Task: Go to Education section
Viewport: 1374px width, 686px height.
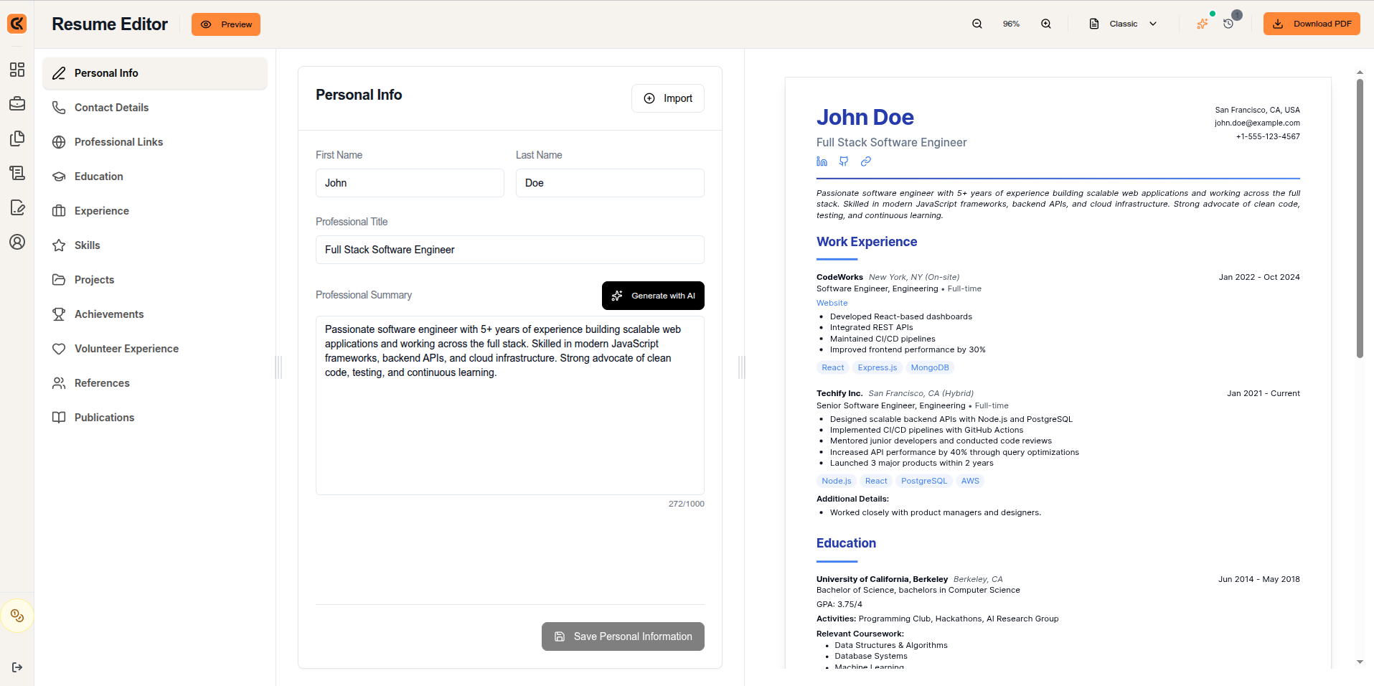Action: (155, 177)
